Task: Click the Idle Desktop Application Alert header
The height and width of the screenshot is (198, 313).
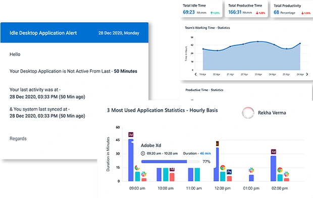Action: coord(74,33)
